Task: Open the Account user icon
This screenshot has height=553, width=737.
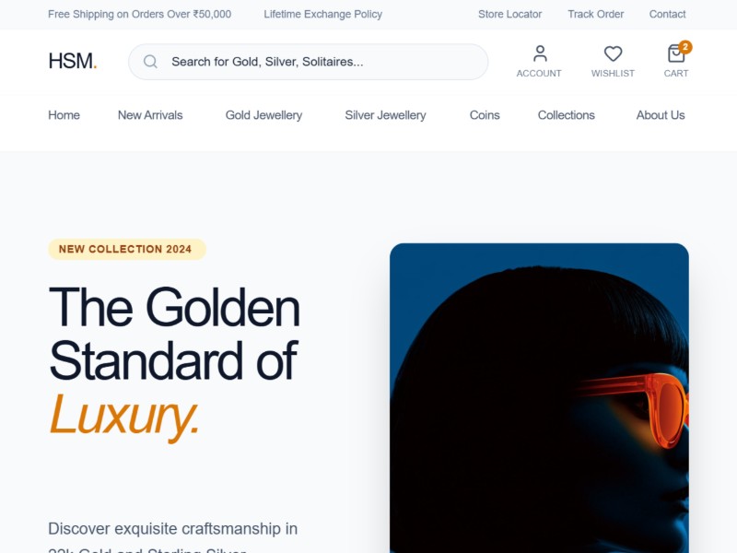Action: click(540, 53)
